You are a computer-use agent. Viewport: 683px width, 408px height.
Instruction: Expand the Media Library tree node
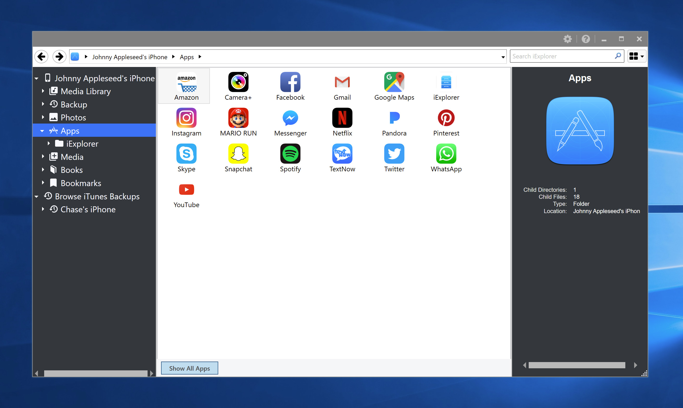pos(43,91)
